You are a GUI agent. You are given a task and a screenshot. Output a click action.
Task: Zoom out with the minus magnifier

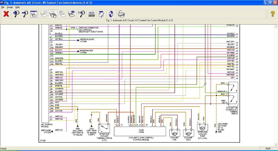pyautogui.click(x=25, y=14)
